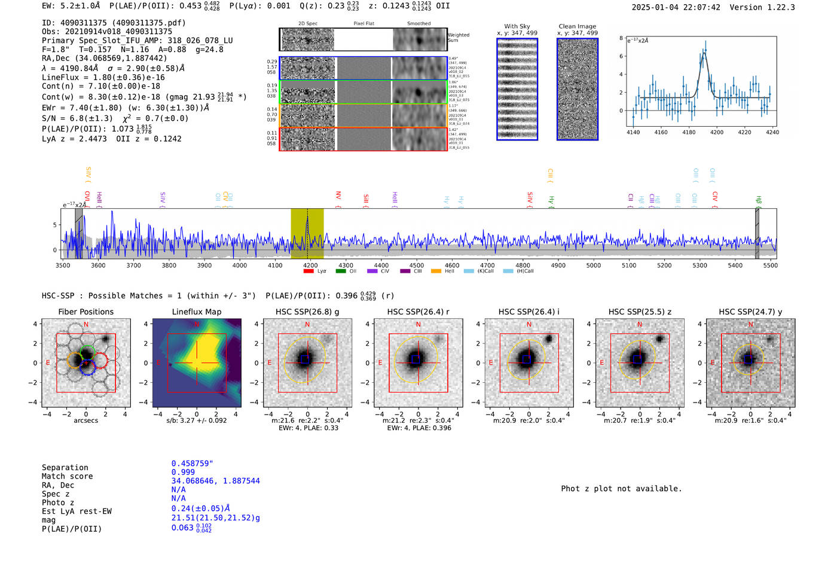Click the red SiII line label
Viewport: 837px width, 570px height.
tap(366, 200)
